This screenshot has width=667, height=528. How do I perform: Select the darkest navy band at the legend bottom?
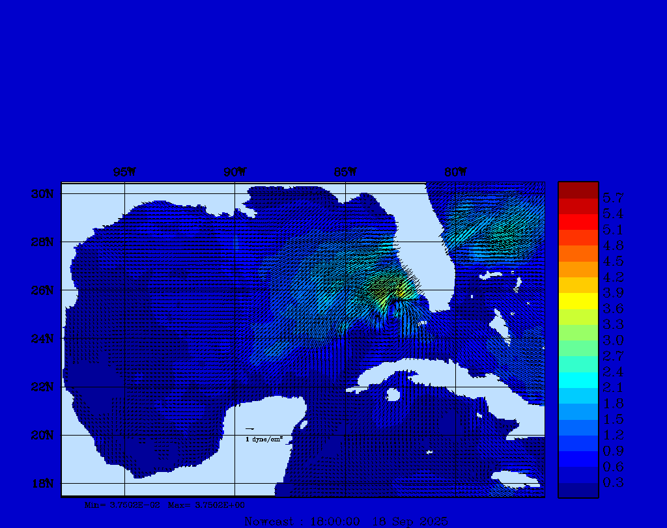[x=578, y=490]
